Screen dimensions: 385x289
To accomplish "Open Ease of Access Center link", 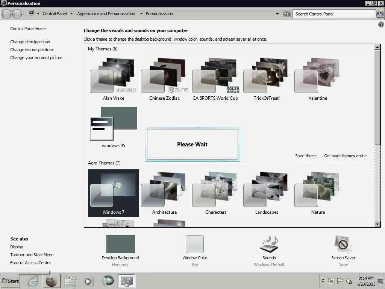I will (x=30, y=262).
